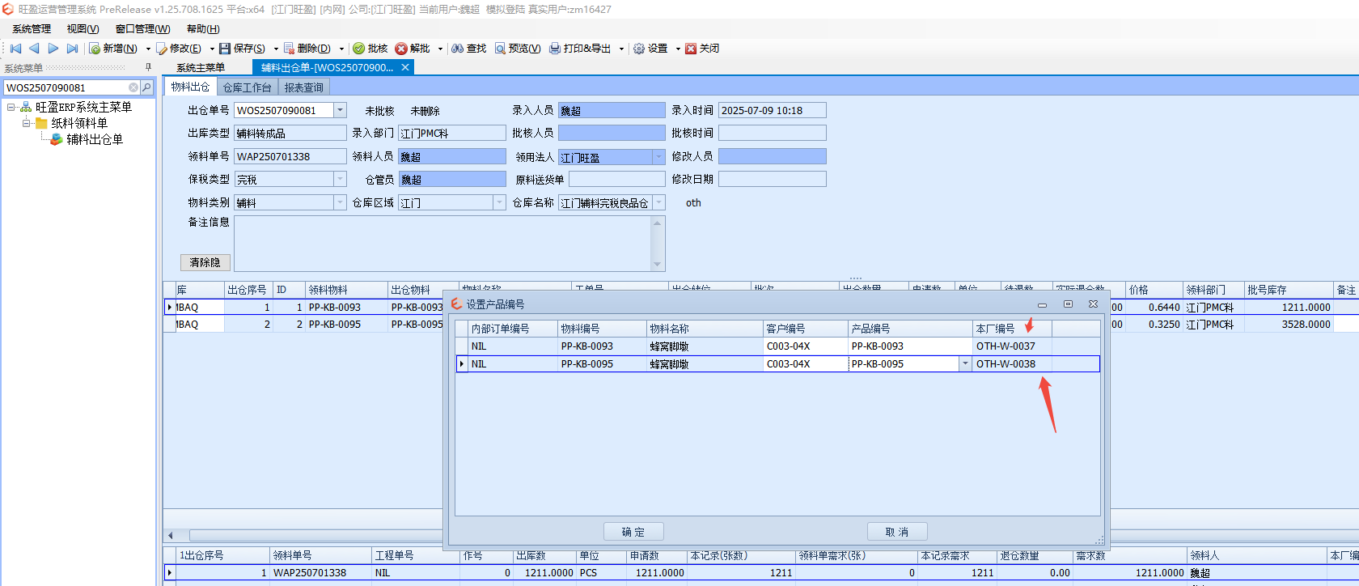
Task: Open the 出仓单号 dropdown
Action: 341,110
